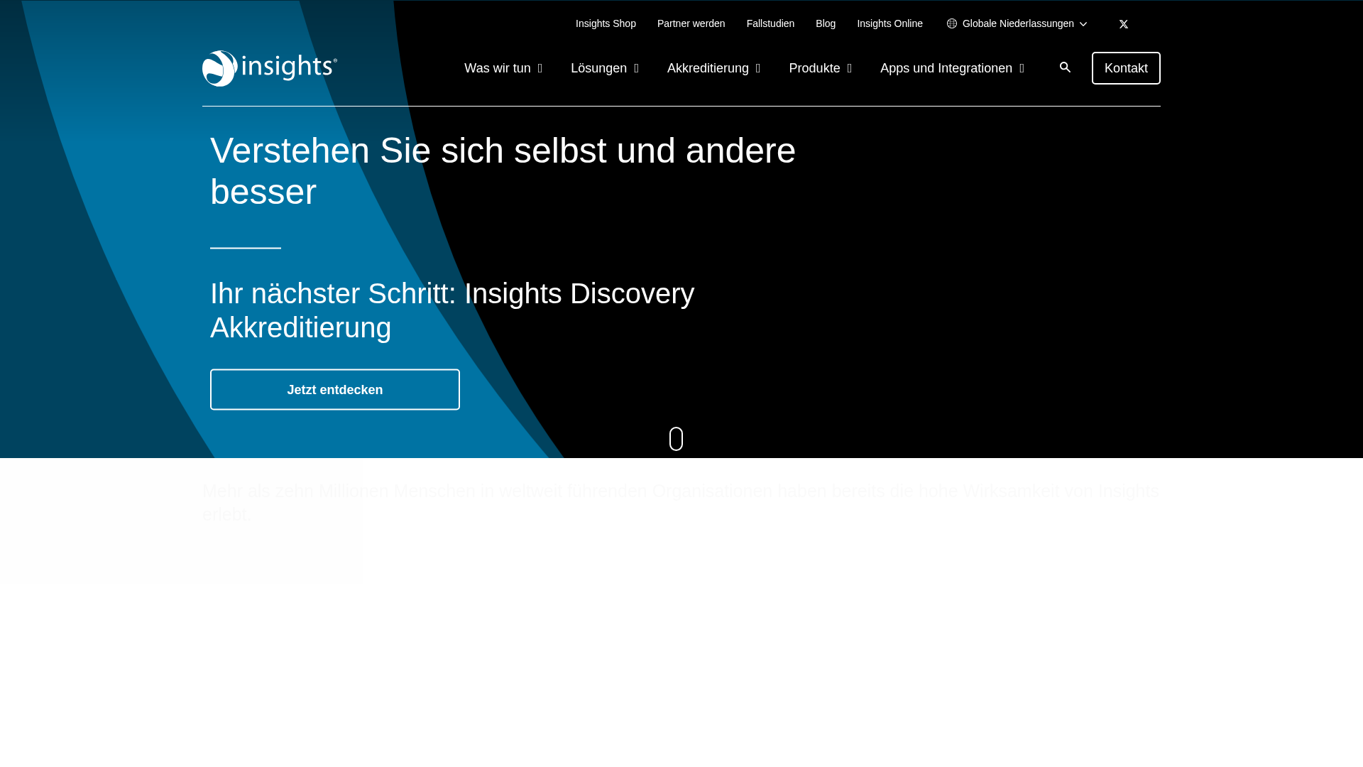Click the headline Verstehen Sie sich selbst

pyautogui.click(x=503, y=171)
